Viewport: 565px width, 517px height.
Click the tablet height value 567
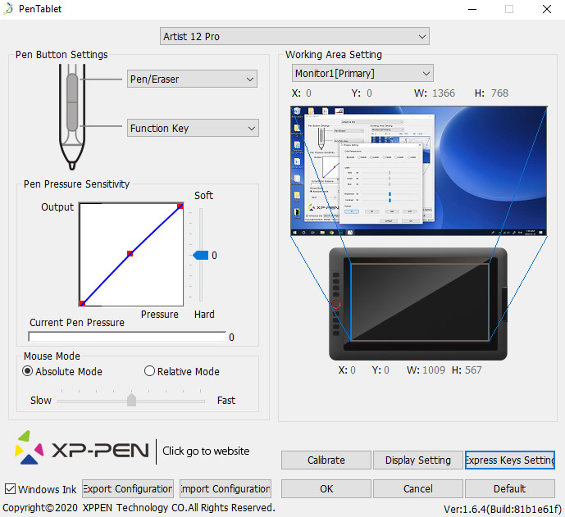473,370
